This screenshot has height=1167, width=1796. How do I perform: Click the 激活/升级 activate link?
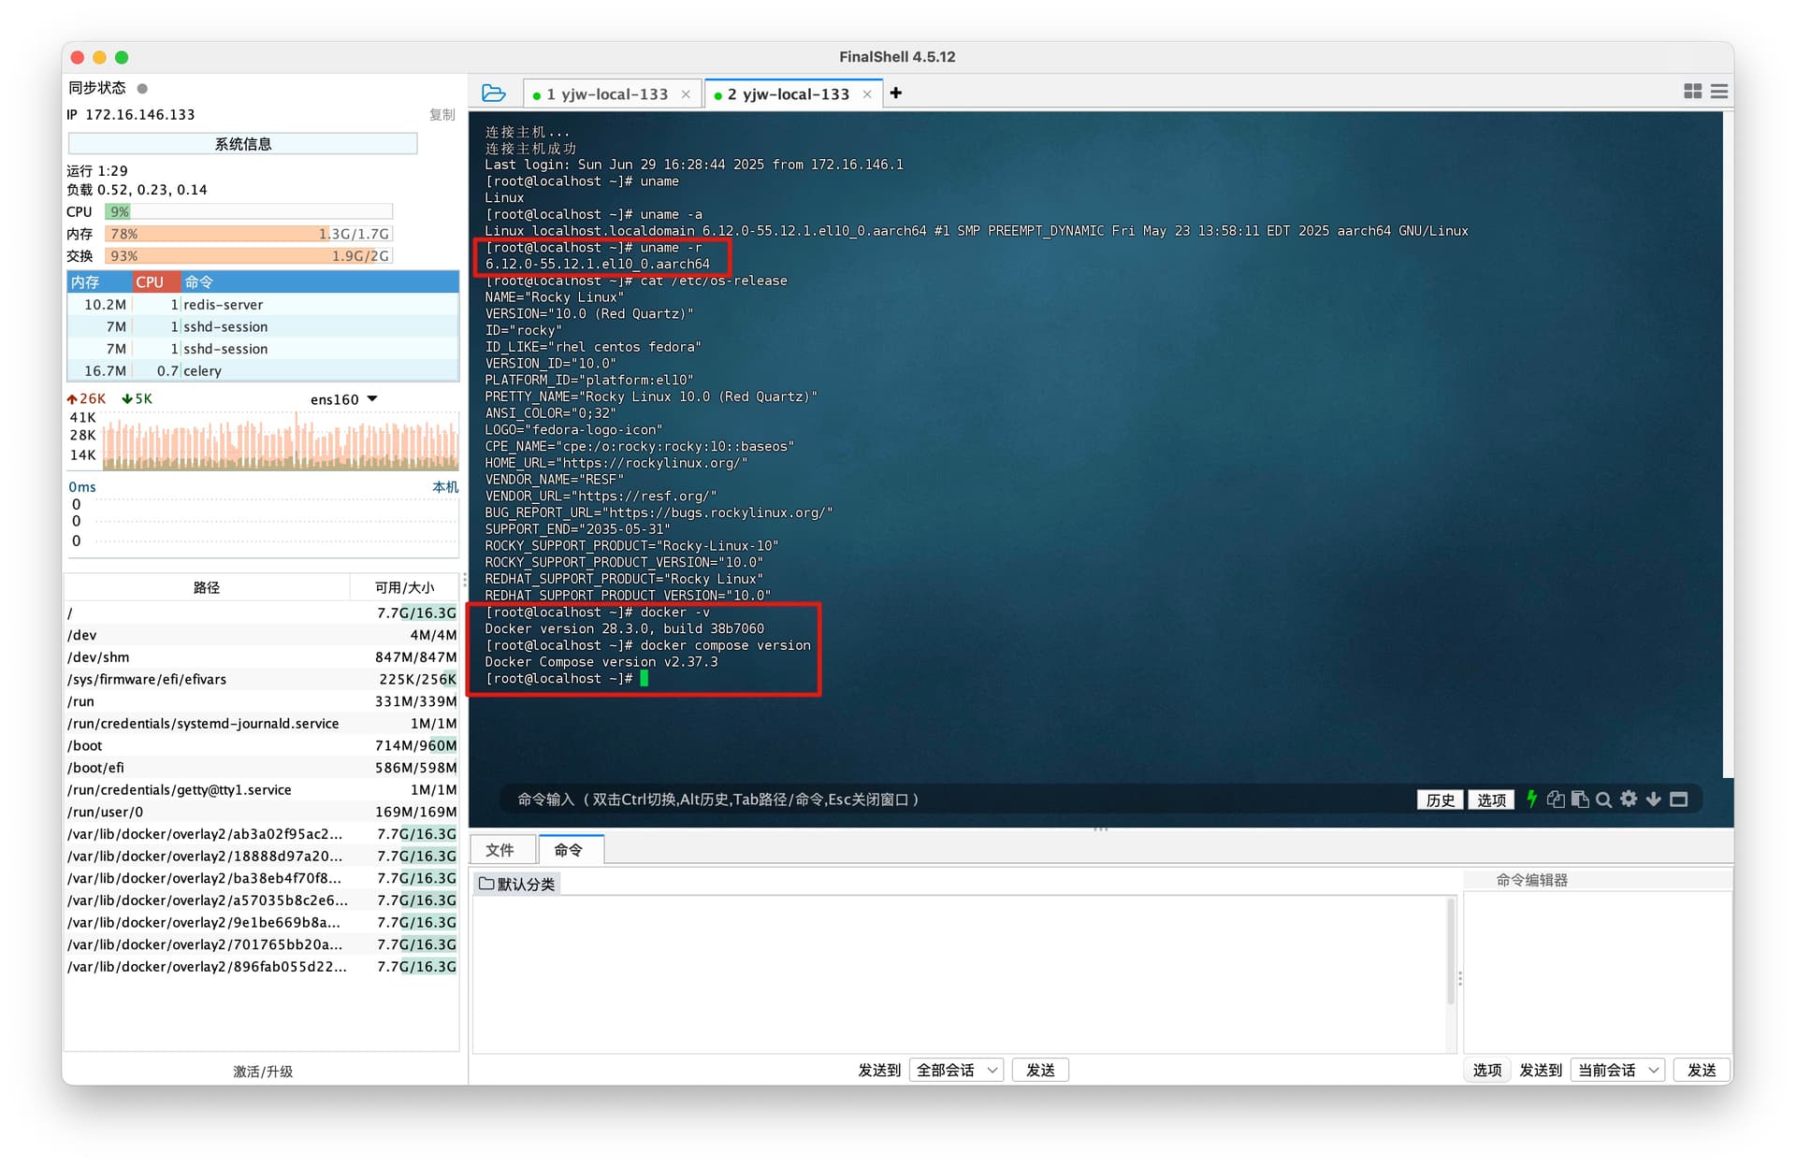263,1072
